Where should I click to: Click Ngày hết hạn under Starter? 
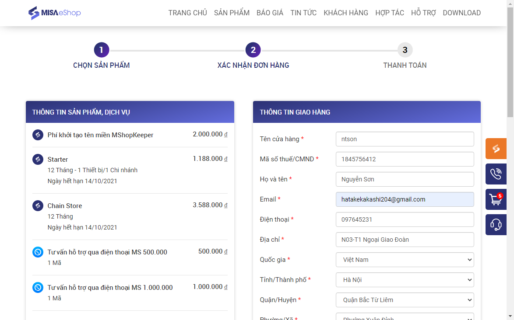coord(82,181)
